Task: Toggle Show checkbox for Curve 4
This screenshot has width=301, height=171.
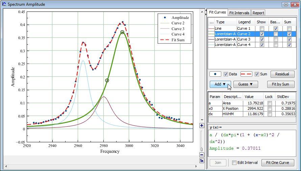Action: click(x=262, y=45)
